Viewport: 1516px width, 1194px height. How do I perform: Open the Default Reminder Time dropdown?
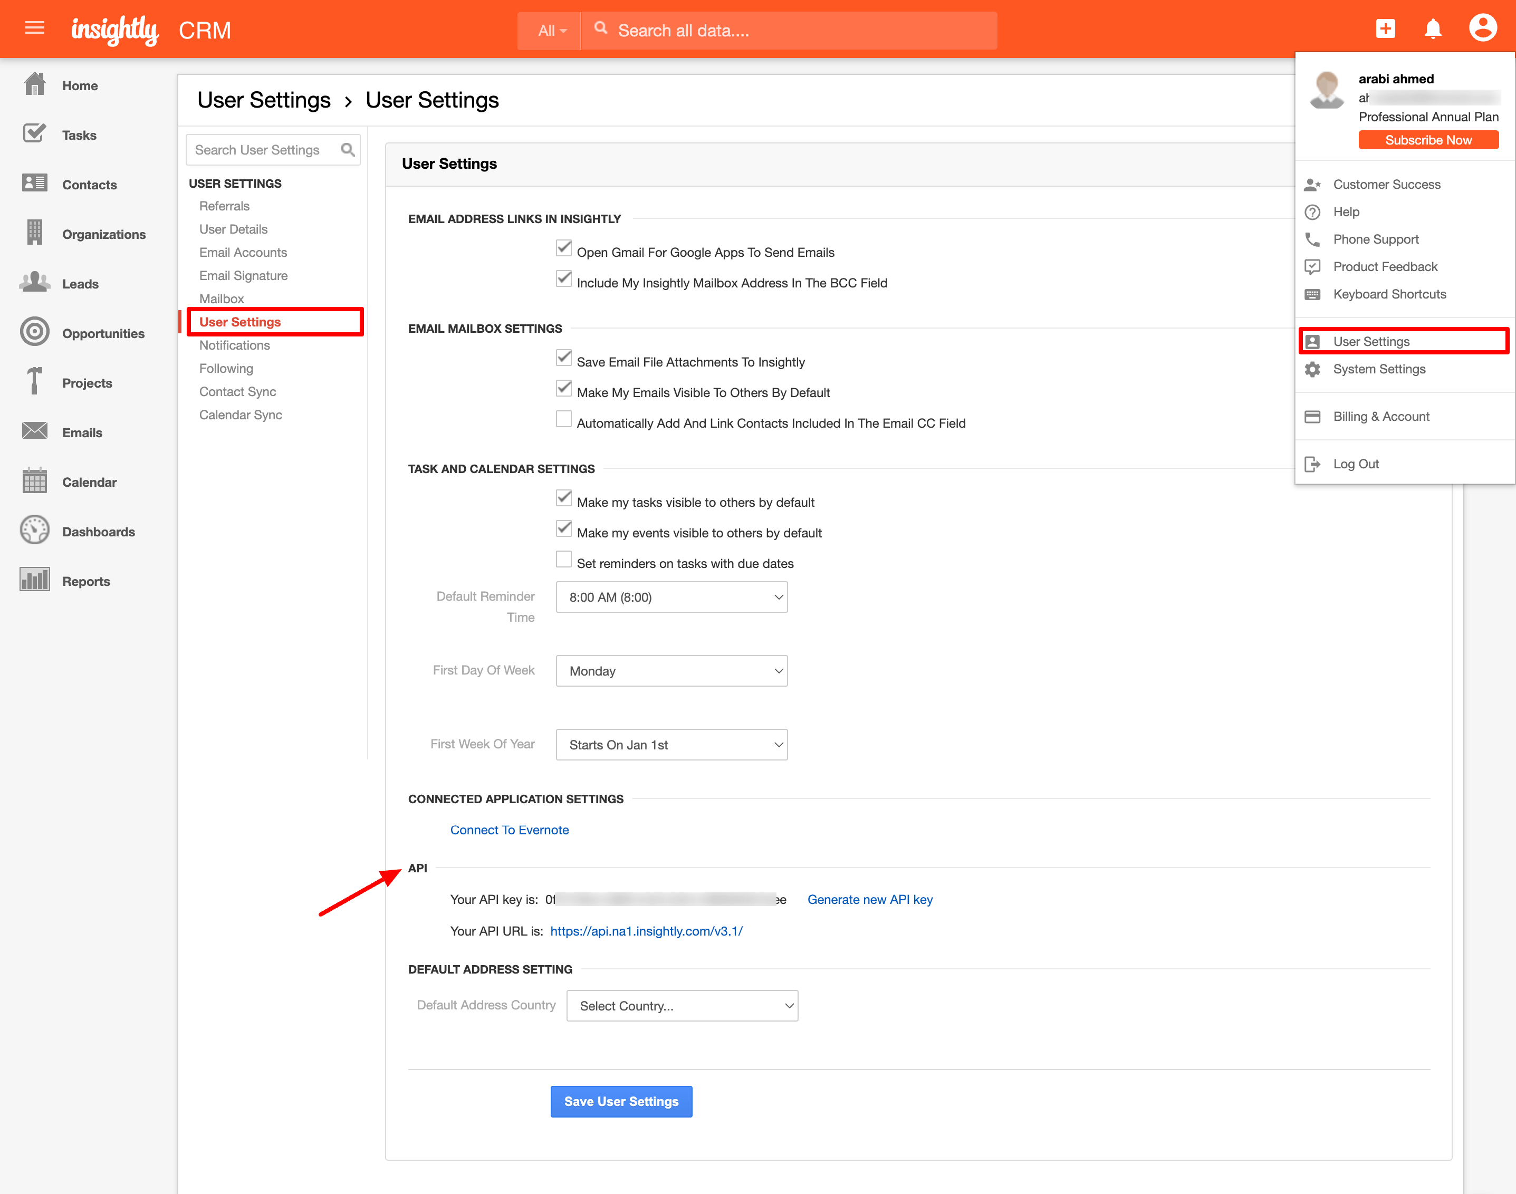coord(671,598)
